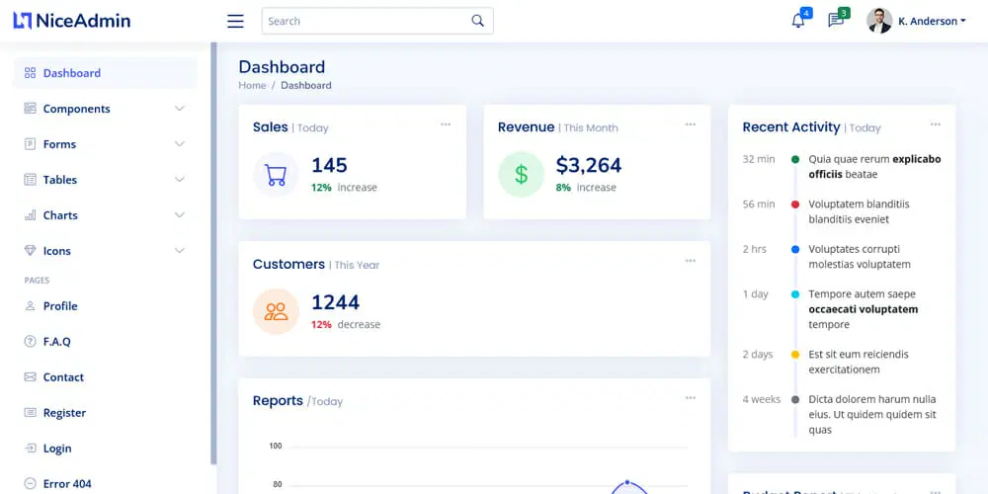
Task: Open Forms sidebar menu item
Action: (105, 144)
